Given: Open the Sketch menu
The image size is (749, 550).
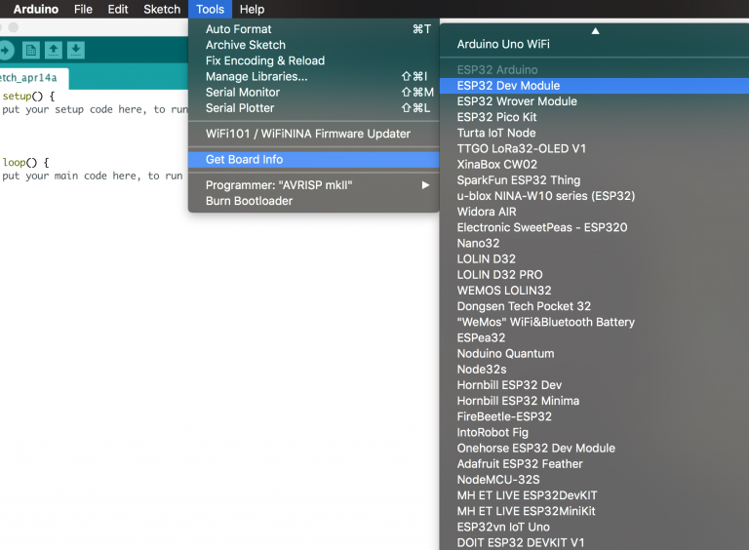Looking at the screenshot, I should coord(162,9).
